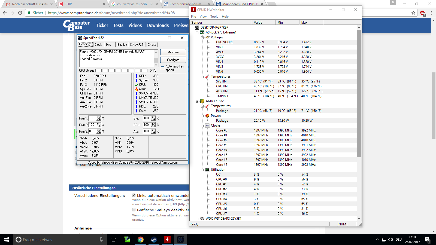Open the File menu in HWMonitor

tap(193, 17)
